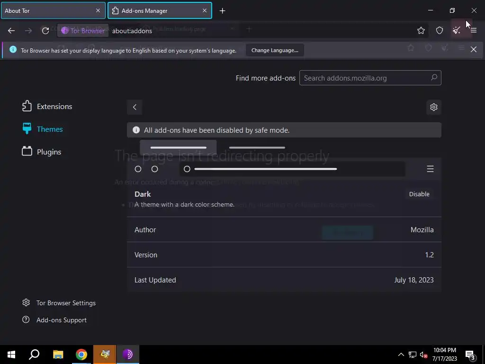Click the Mozilla author link
The width and height of the screenshot is (485, 364).
(x=422, y=230)
